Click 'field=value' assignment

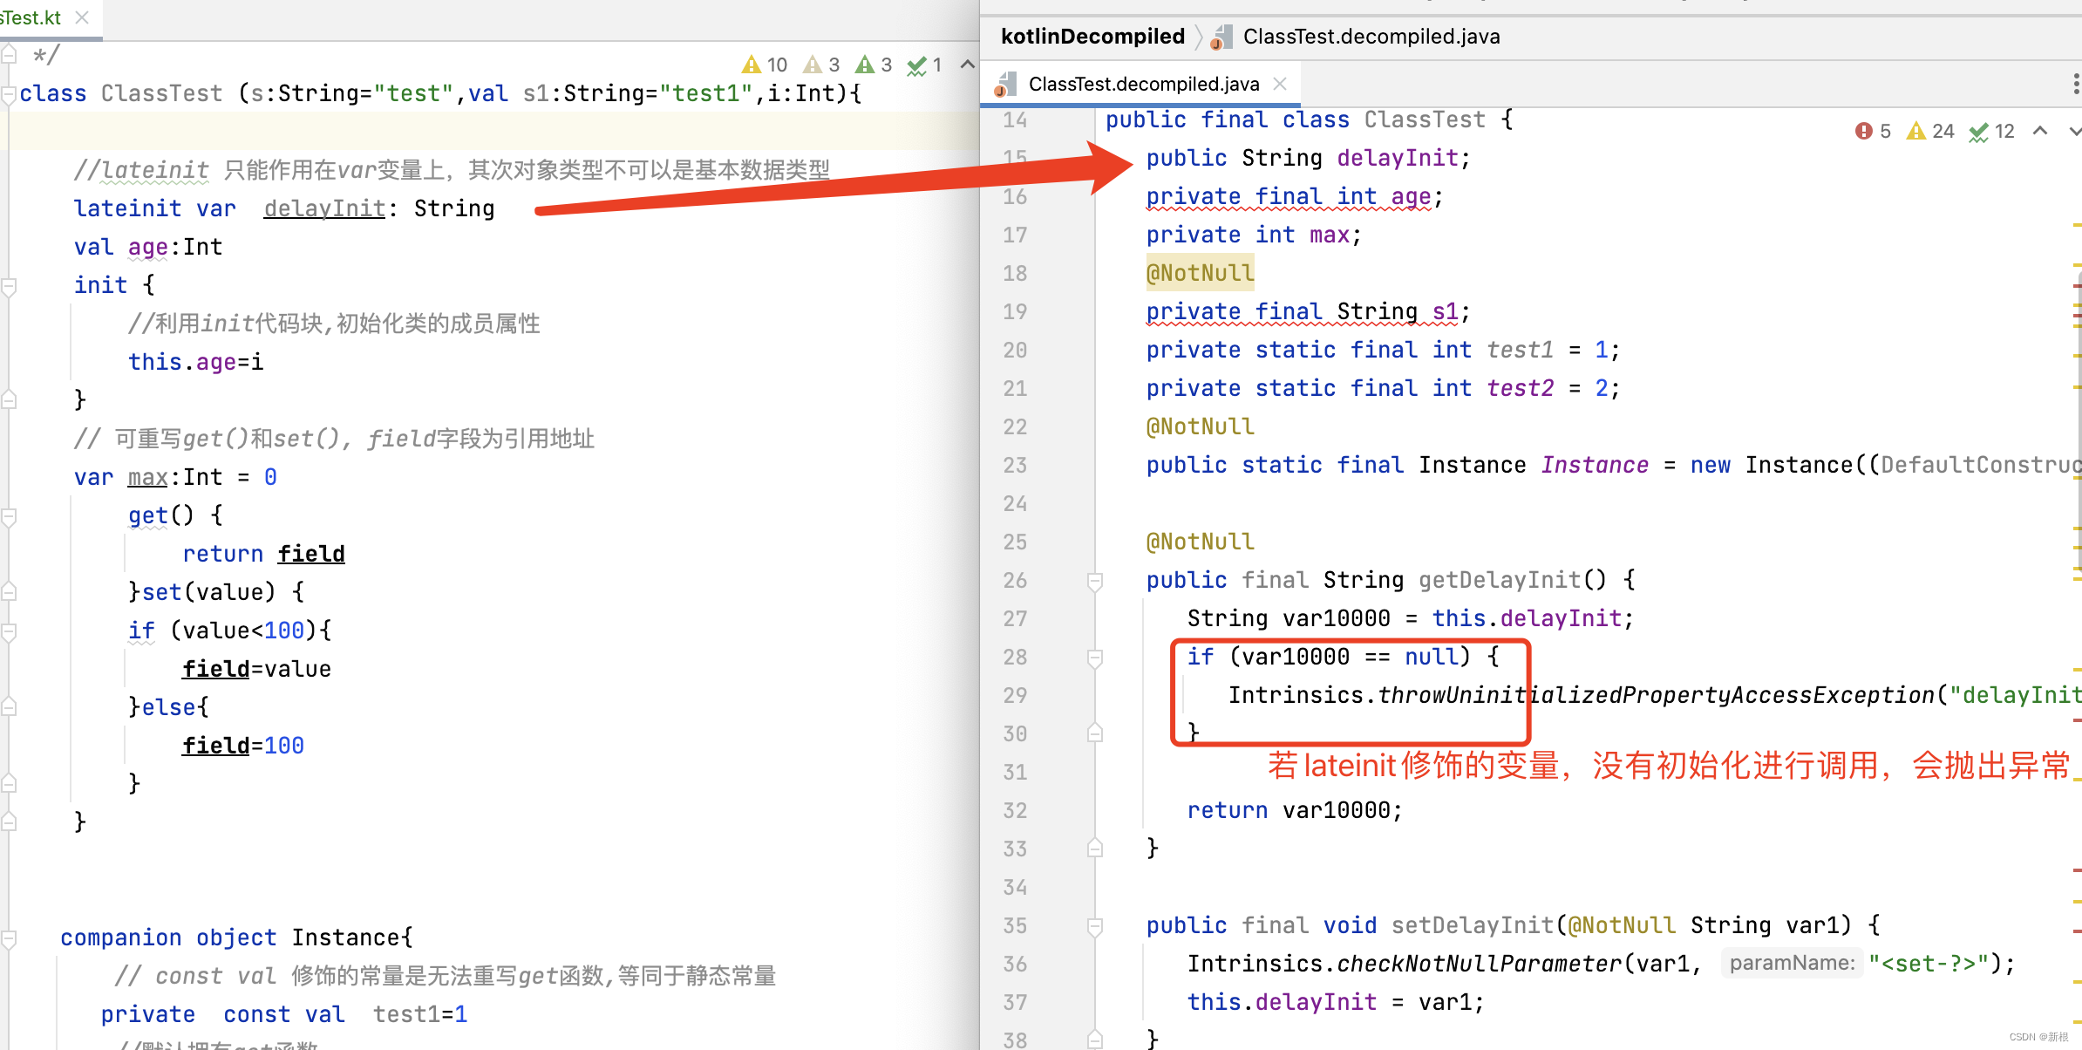257,669
